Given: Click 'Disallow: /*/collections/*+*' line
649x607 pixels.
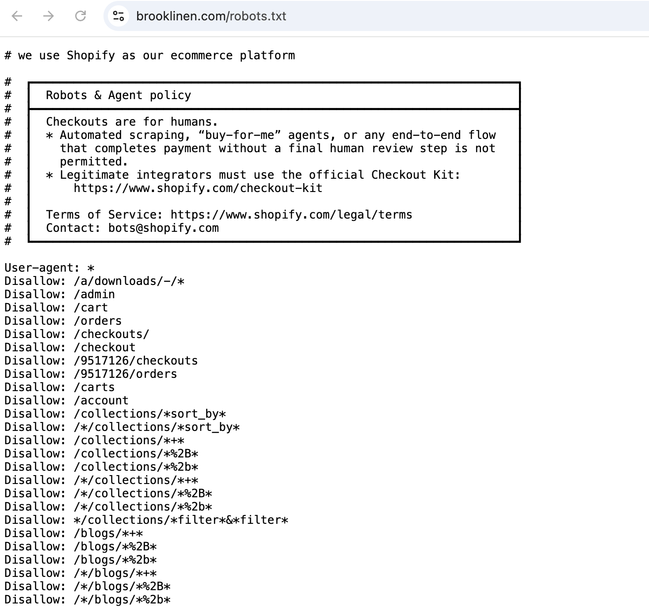Looking at the screenshot, I should [102, 480].
